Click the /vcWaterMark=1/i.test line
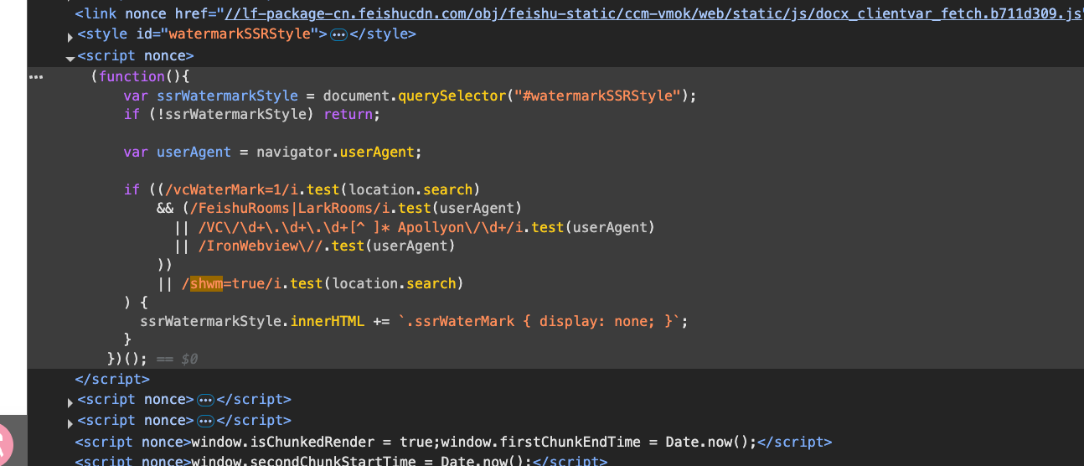The height and width of the screenshot is (466, 1084). pos(302,189)
